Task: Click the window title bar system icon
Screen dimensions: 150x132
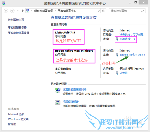Action: pyautogui.click(x=4, y=3)
